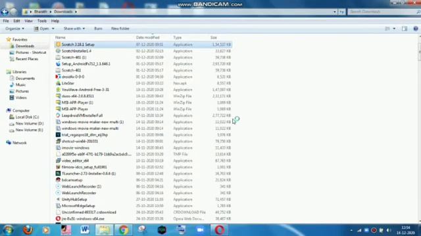
Task: Open the change view options dropdown arrow
Action: (394, 29)
